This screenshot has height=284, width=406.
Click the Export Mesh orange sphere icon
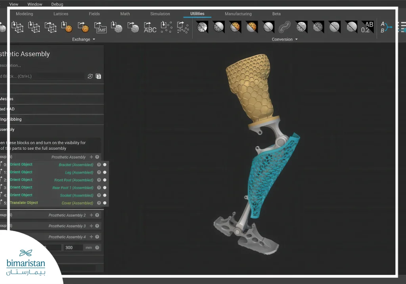[83, 27]
